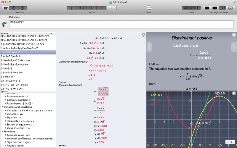Toggle the 0.12 decimal display option
Image resolution: width=237 pixels, height=148 pixels.
click(x=82, y=8)
